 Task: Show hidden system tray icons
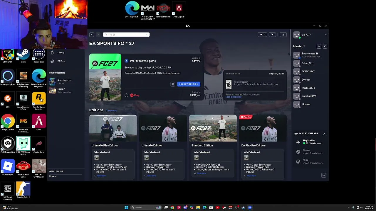point(349,207)
